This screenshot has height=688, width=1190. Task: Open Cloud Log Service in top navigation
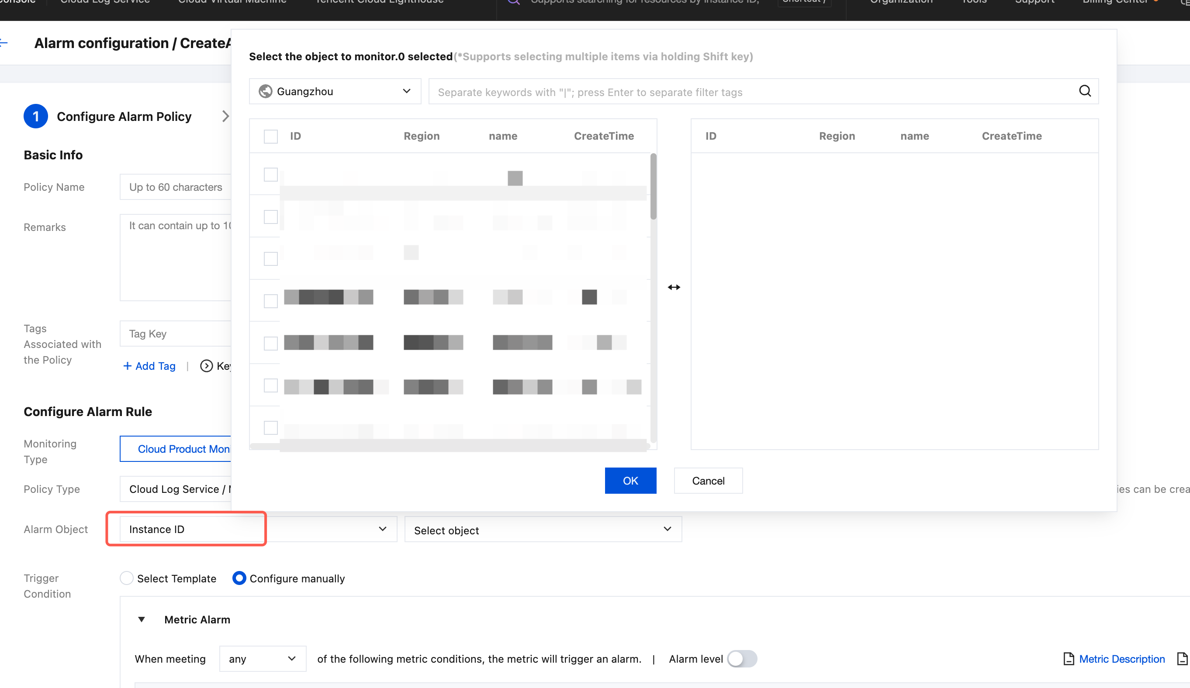tap(105, 2)
